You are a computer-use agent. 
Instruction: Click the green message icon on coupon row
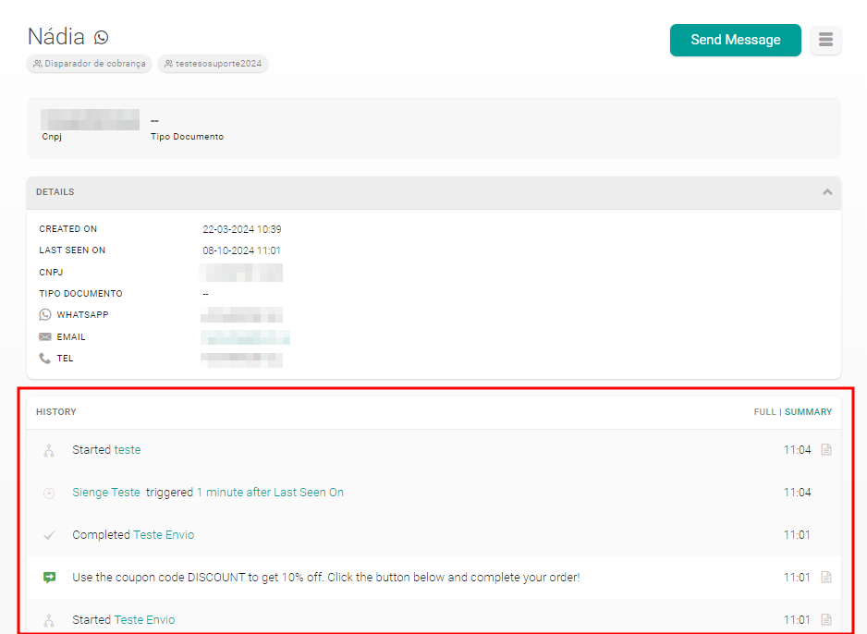click(50, 578)
